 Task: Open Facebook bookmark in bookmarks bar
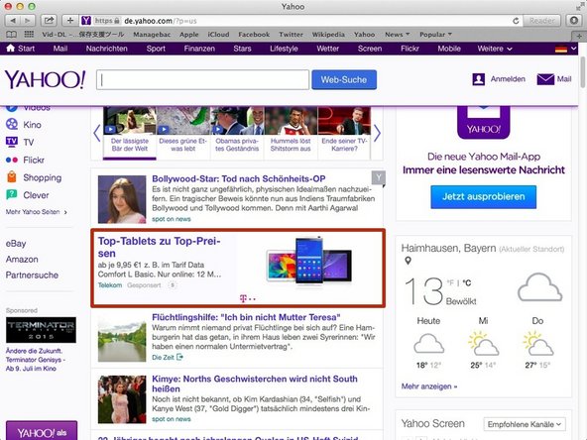coord(254,35)
